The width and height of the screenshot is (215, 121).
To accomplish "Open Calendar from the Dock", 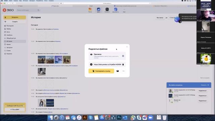I will coord(68,118).
